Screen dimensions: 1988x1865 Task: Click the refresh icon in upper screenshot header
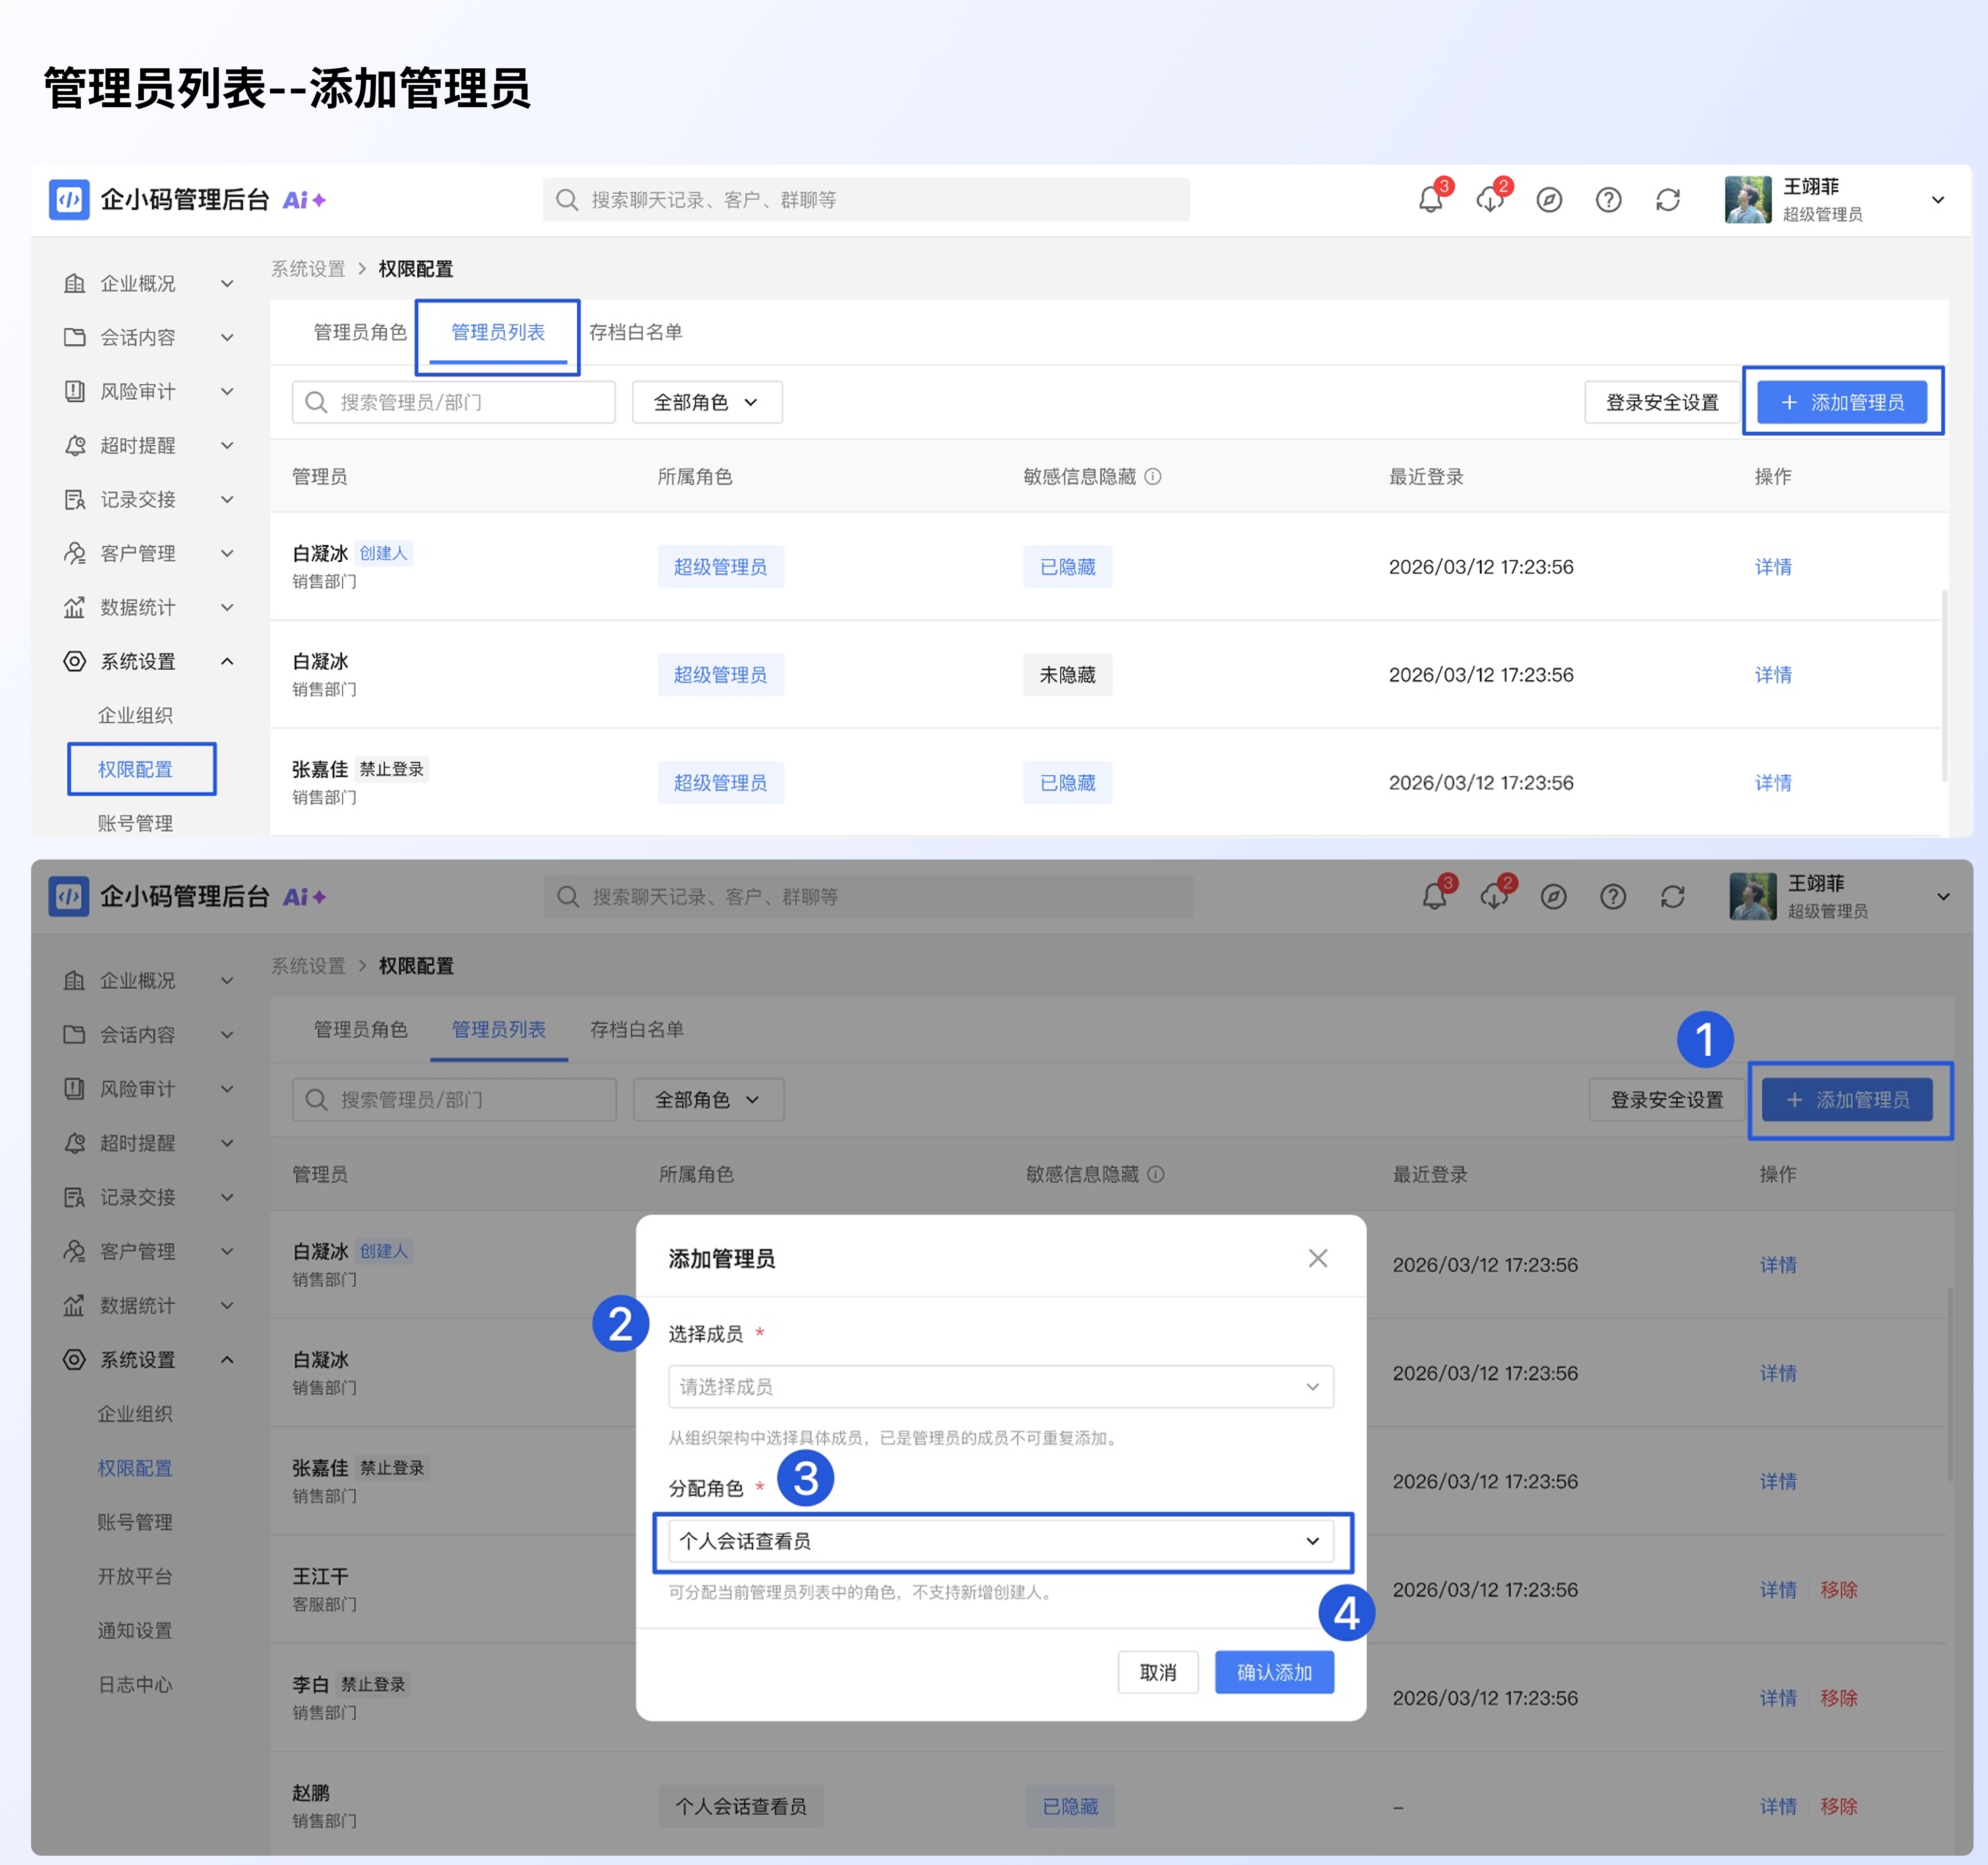click(x=1668, y=200)
